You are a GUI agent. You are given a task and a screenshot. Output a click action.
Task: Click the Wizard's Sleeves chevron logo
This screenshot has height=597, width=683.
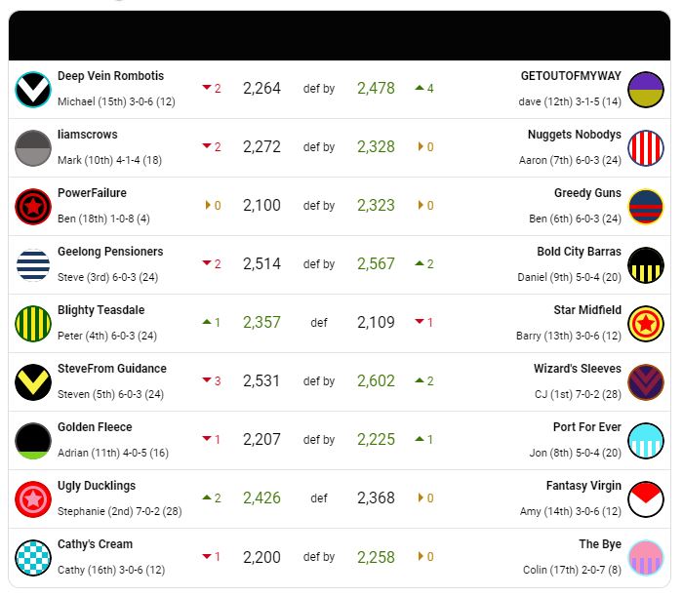646,381
